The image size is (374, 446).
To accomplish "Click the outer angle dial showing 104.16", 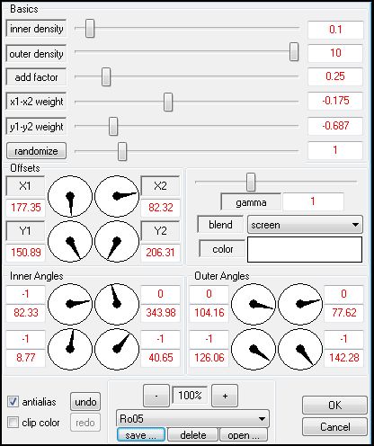I will [x=254, y=304].
